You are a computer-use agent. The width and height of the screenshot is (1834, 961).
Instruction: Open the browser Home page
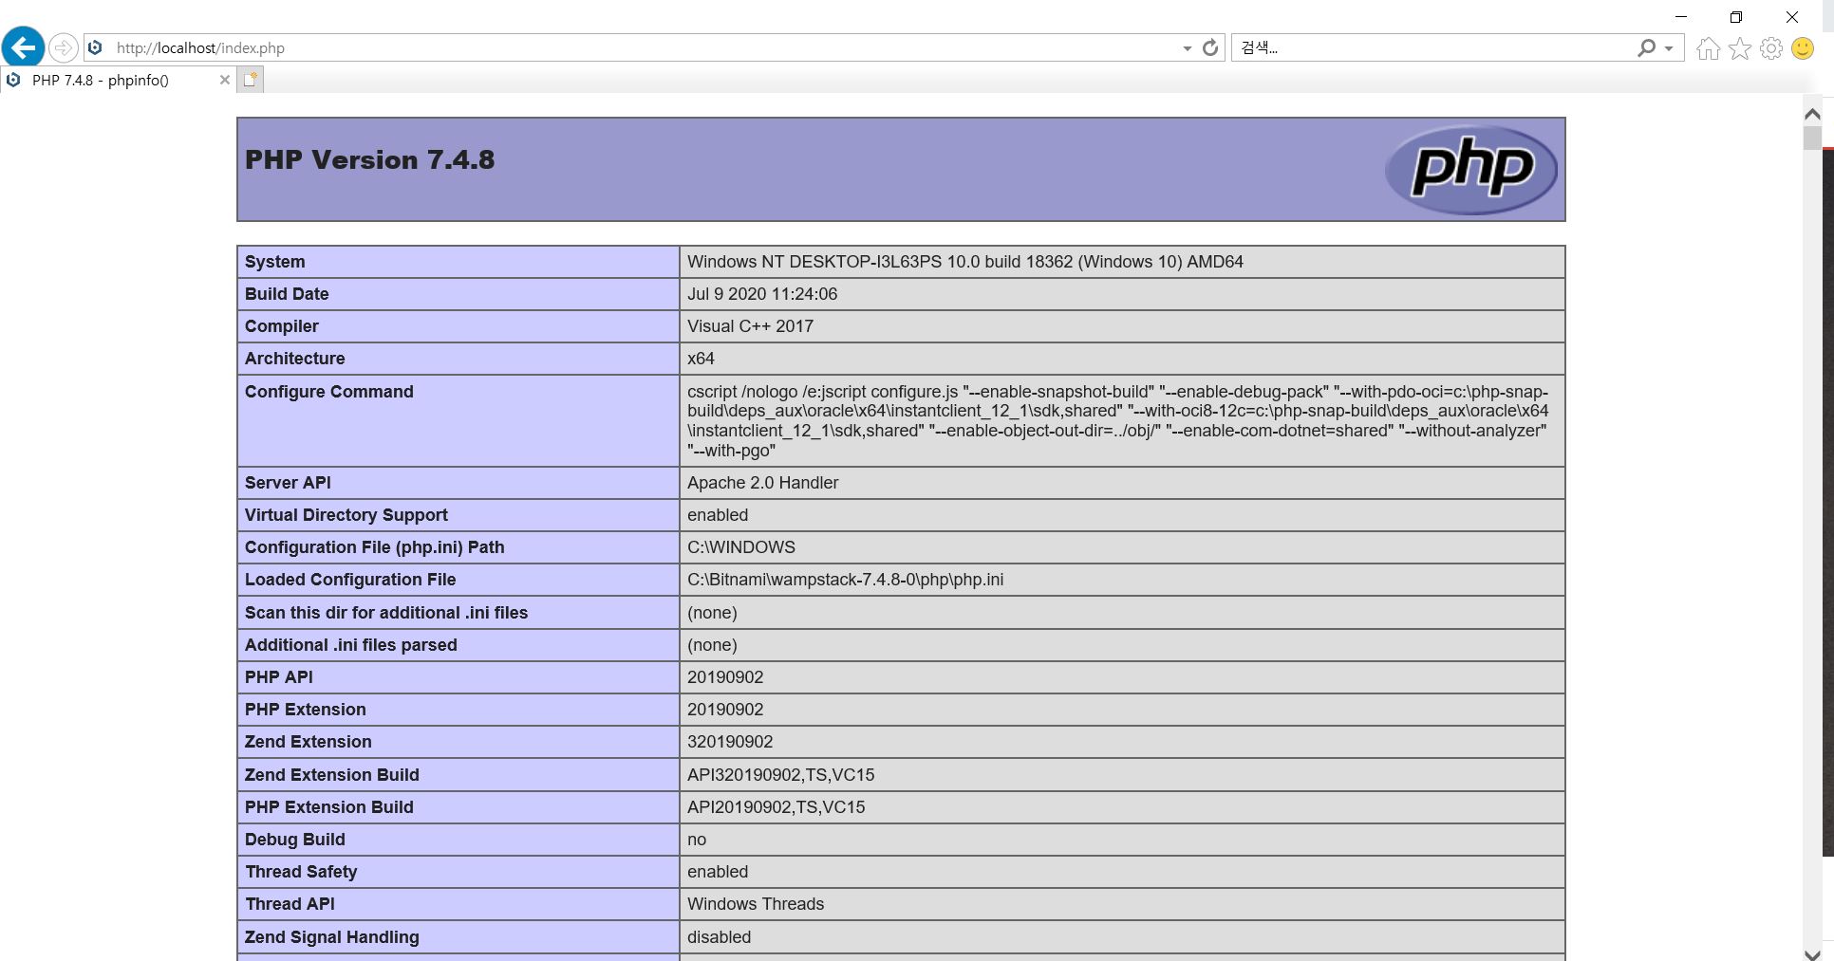(1708, 47)
